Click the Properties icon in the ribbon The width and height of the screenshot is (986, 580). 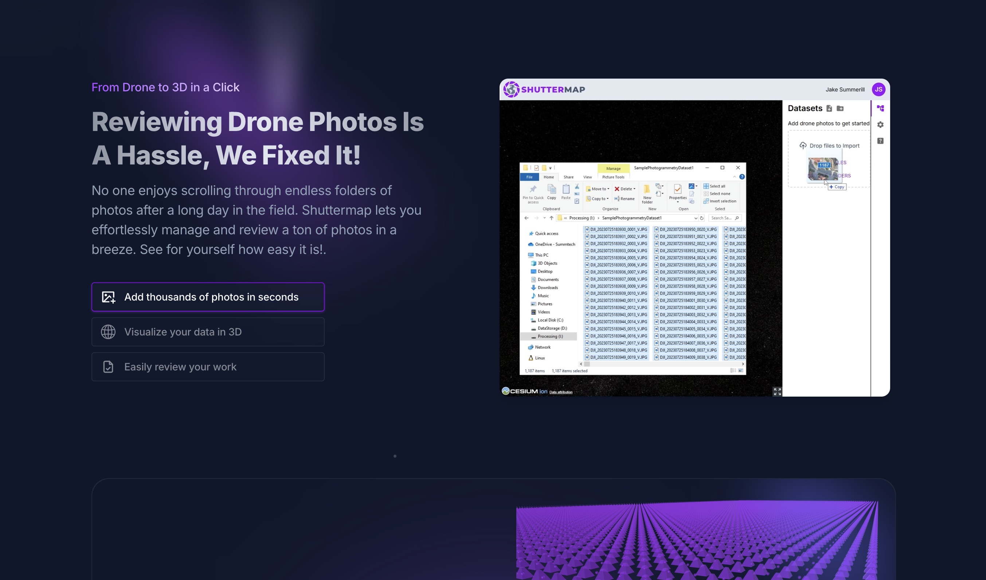(677, 190)
